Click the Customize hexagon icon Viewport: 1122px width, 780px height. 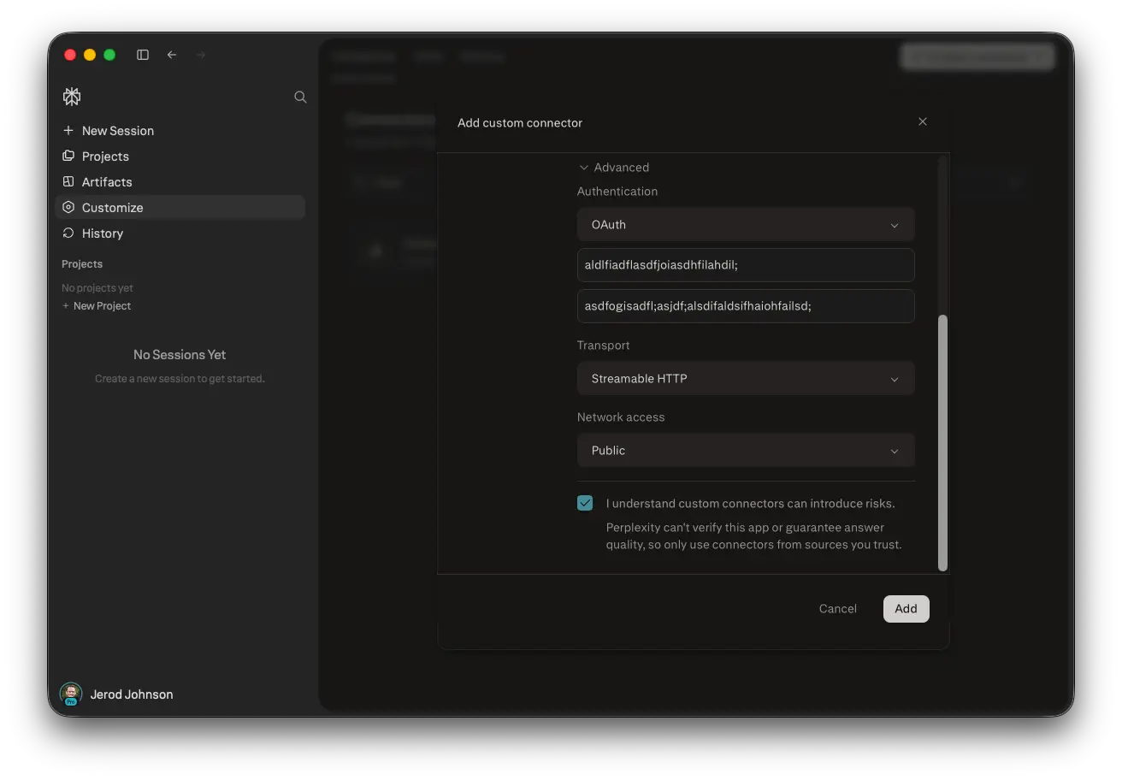click(x=68, y=207)
